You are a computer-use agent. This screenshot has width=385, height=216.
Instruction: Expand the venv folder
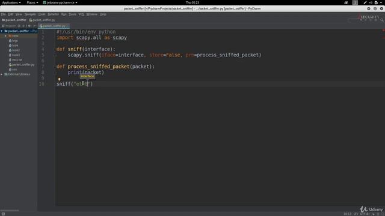click(x=5, y=36)
